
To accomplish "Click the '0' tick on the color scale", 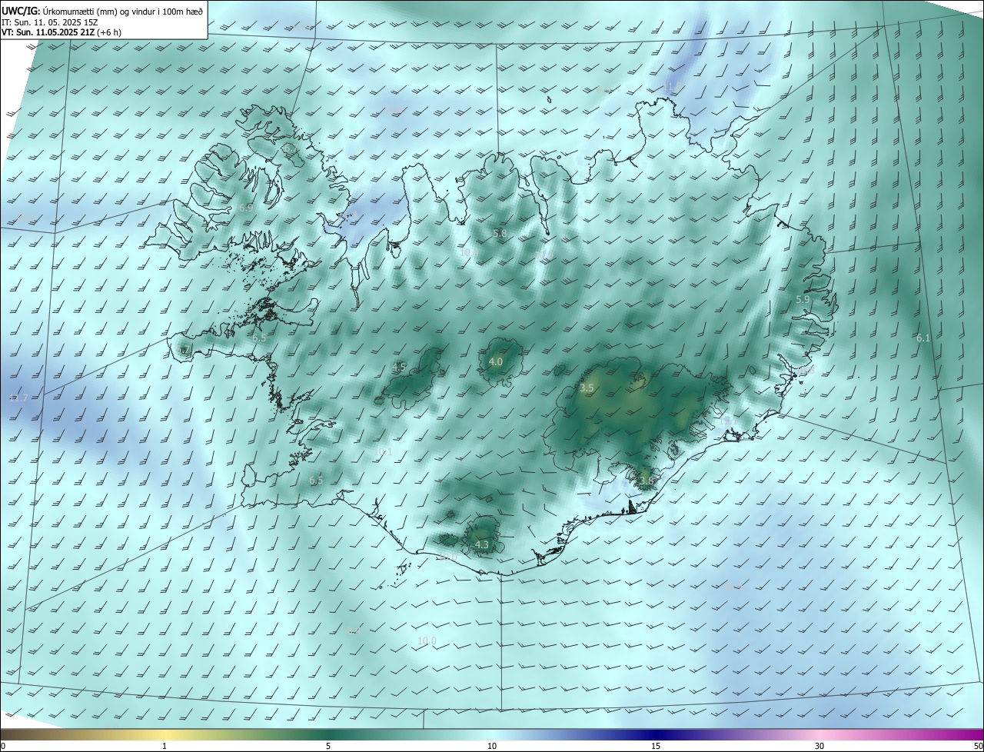I will click(3, 746).
